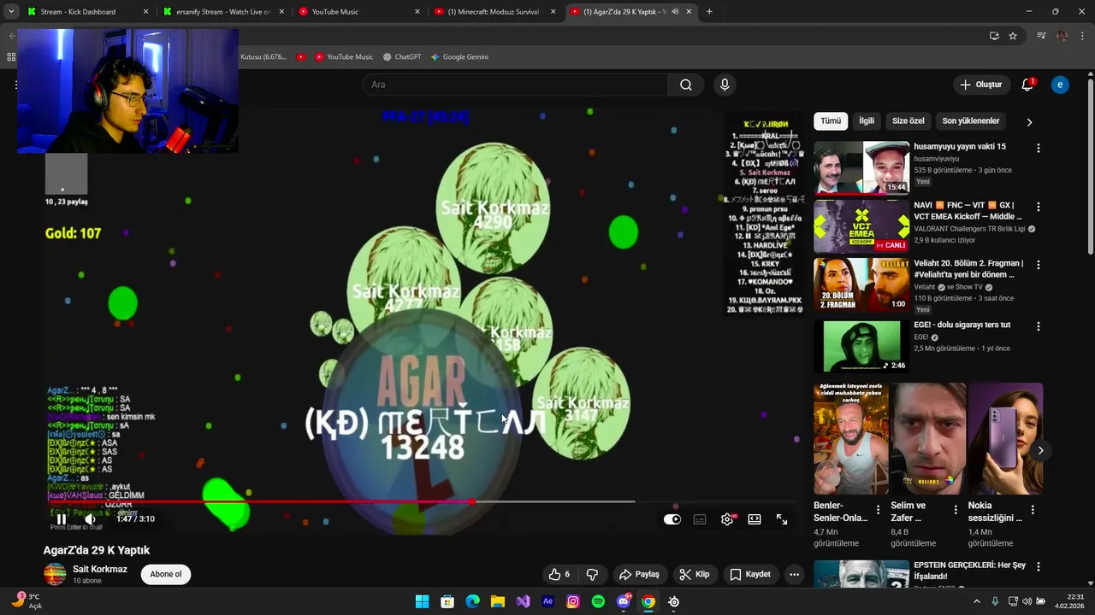Screen dimensions: 1095x615
Task: Open the Chrome tab search dropdown
Action: click(x=11, y=12)
